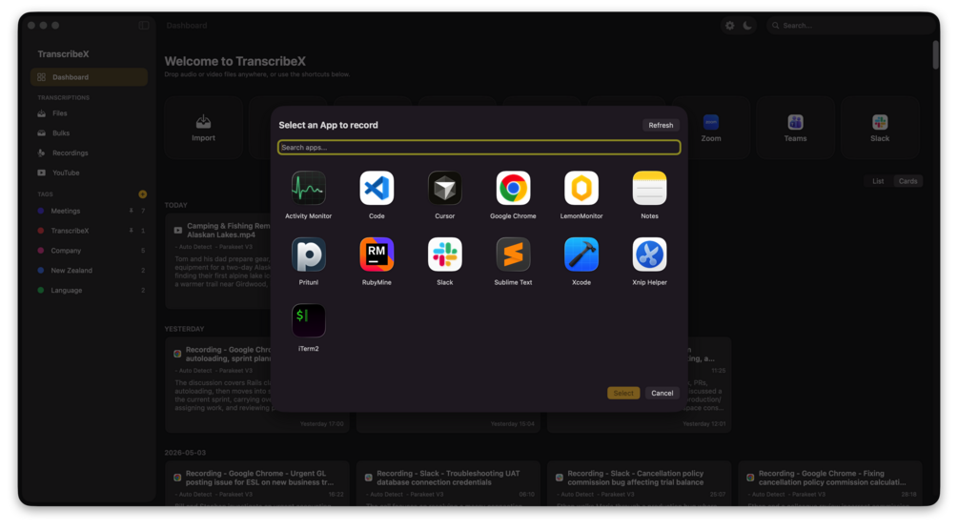Toggle dark mode with the moon icon
958x530 pixels.
click(x=747, y=26)
